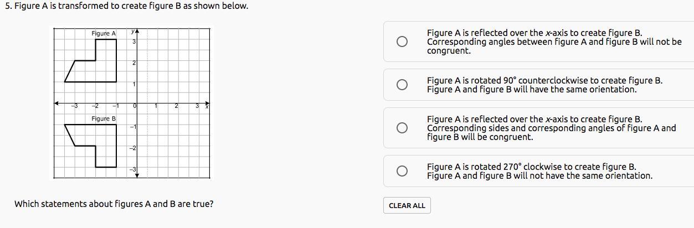This screenshot has width=694, height=228.
Task: Click answer text 'rotated 90° counterclockwise'
Action: click(544, 81)
